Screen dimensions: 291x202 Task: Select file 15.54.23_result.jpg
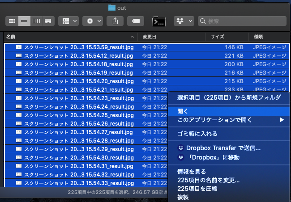pyautogui.click(x=79, y=98)
